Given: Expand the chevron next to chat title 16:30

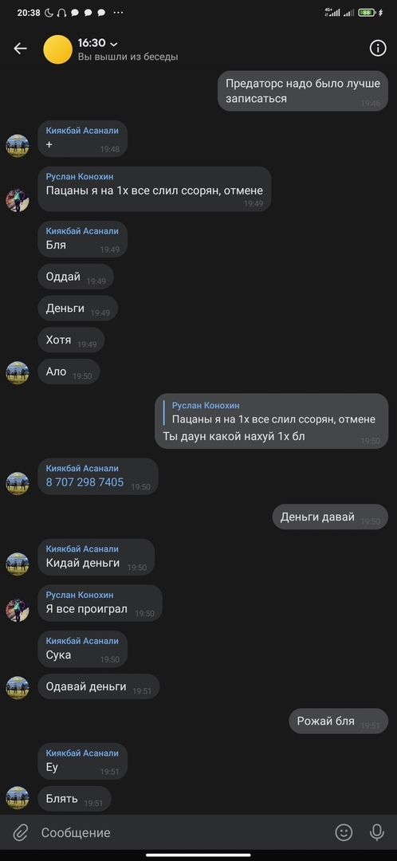Looking at the screenshot, I should click(x=114, y=43).
